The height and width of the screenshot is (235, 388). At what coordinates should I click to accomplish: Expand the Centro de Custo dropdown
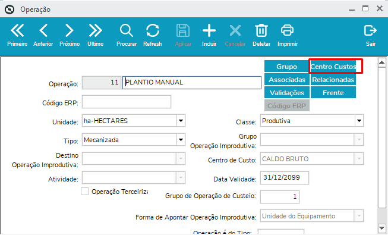pos(359,159)
